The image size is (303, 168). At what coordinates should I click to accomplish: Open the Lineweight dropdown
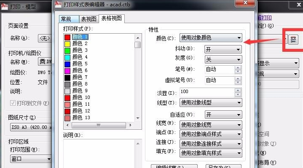point(211,125)
